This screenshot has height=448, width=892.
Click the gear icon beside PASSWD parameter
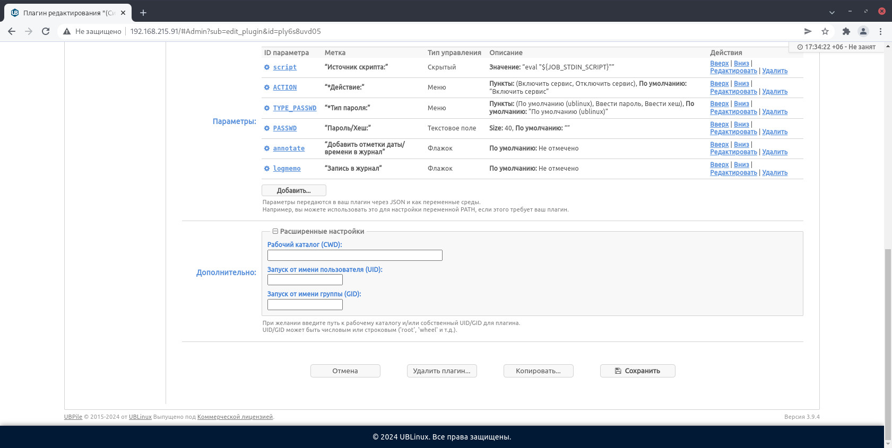(x=267, y=128)
